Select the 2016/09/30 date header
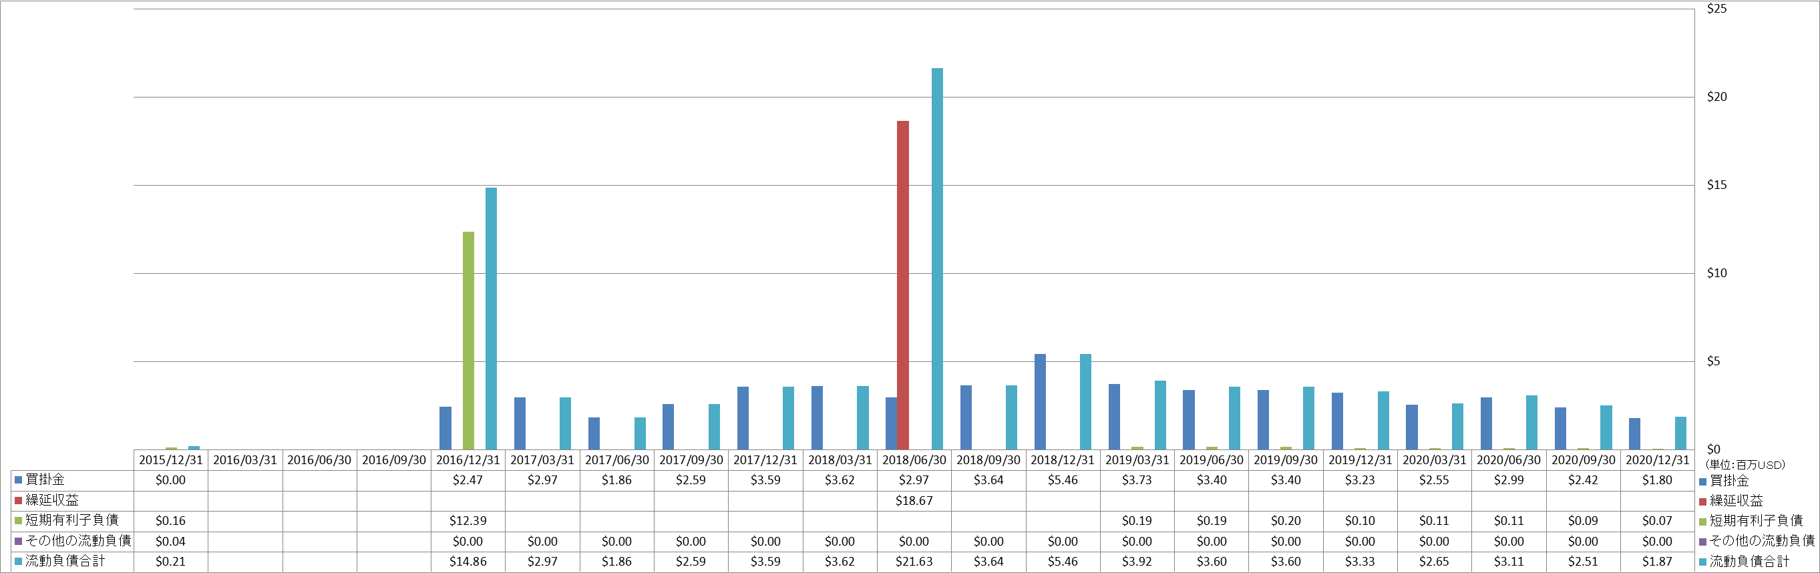This screenshot has height=573, width=1820. (393, 460)
